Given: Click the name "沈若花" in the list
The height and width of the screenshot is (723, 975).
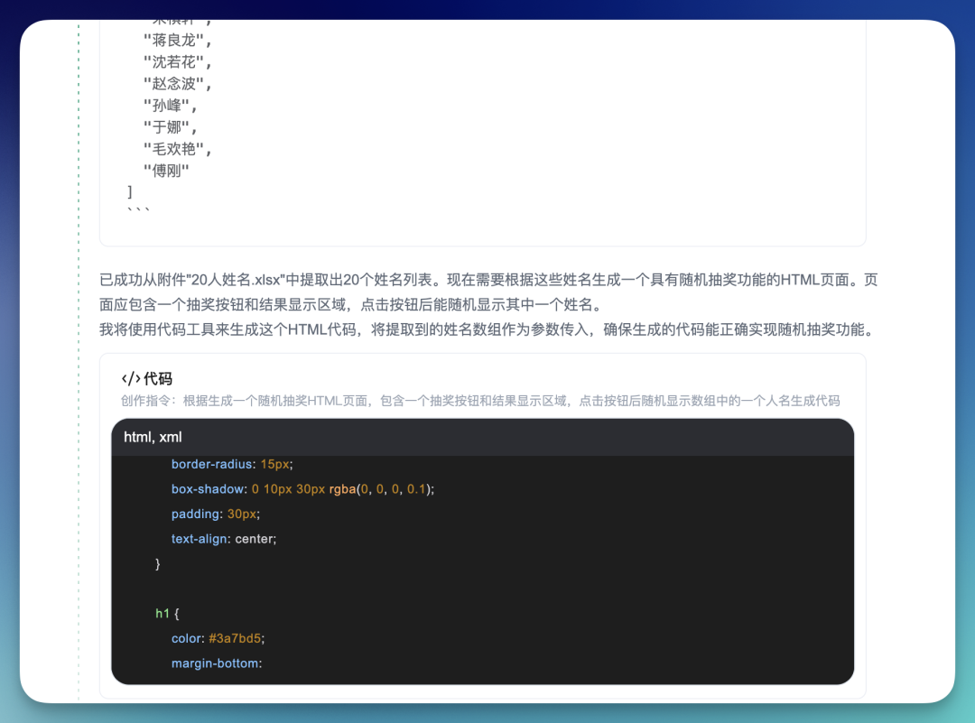Looking at the screenshot, I should pyautogui.click(x=174, y=62).
